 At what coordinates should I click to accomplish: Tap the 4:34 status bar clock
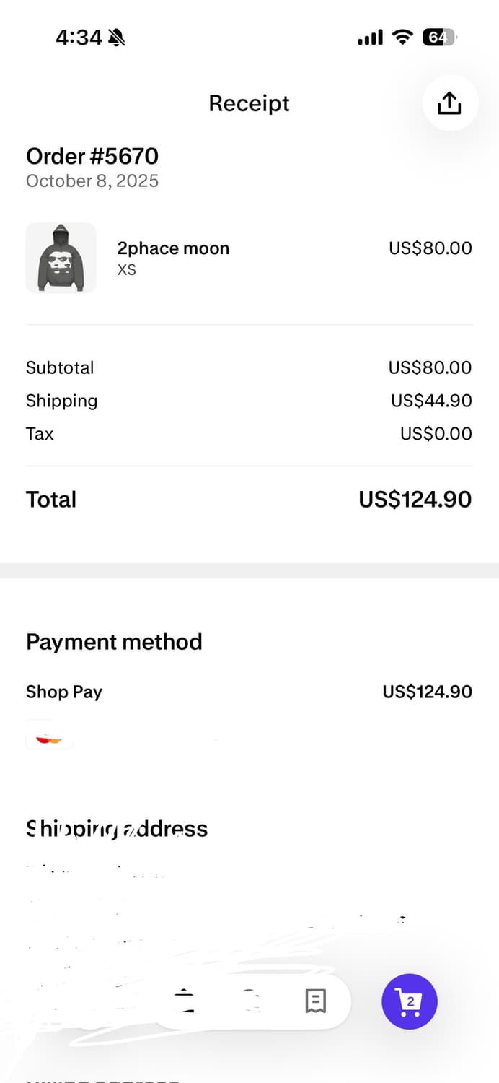79,38
